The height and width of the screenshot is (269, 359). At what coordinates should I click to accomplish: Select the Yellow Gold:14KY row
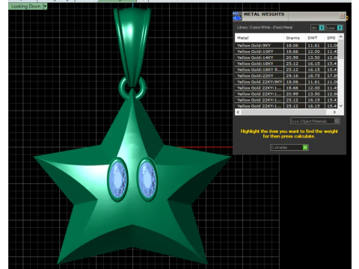point(286,58)
